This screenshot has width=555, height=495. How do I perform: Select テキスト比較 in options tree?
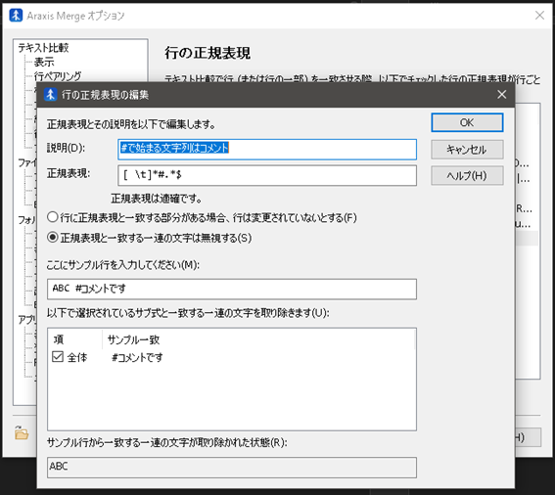point(43,48)
